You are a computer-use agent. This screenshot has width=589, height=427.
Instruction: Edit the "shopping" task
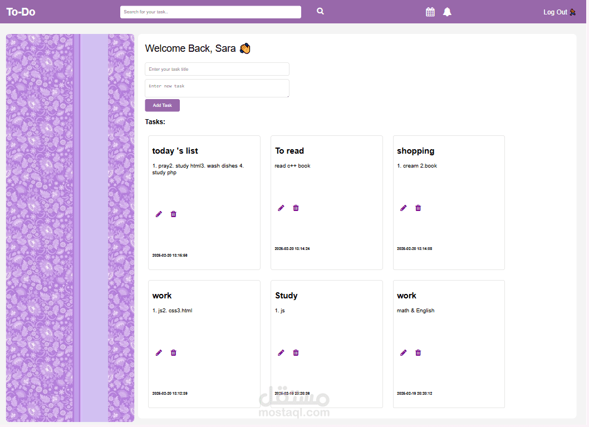404,208
